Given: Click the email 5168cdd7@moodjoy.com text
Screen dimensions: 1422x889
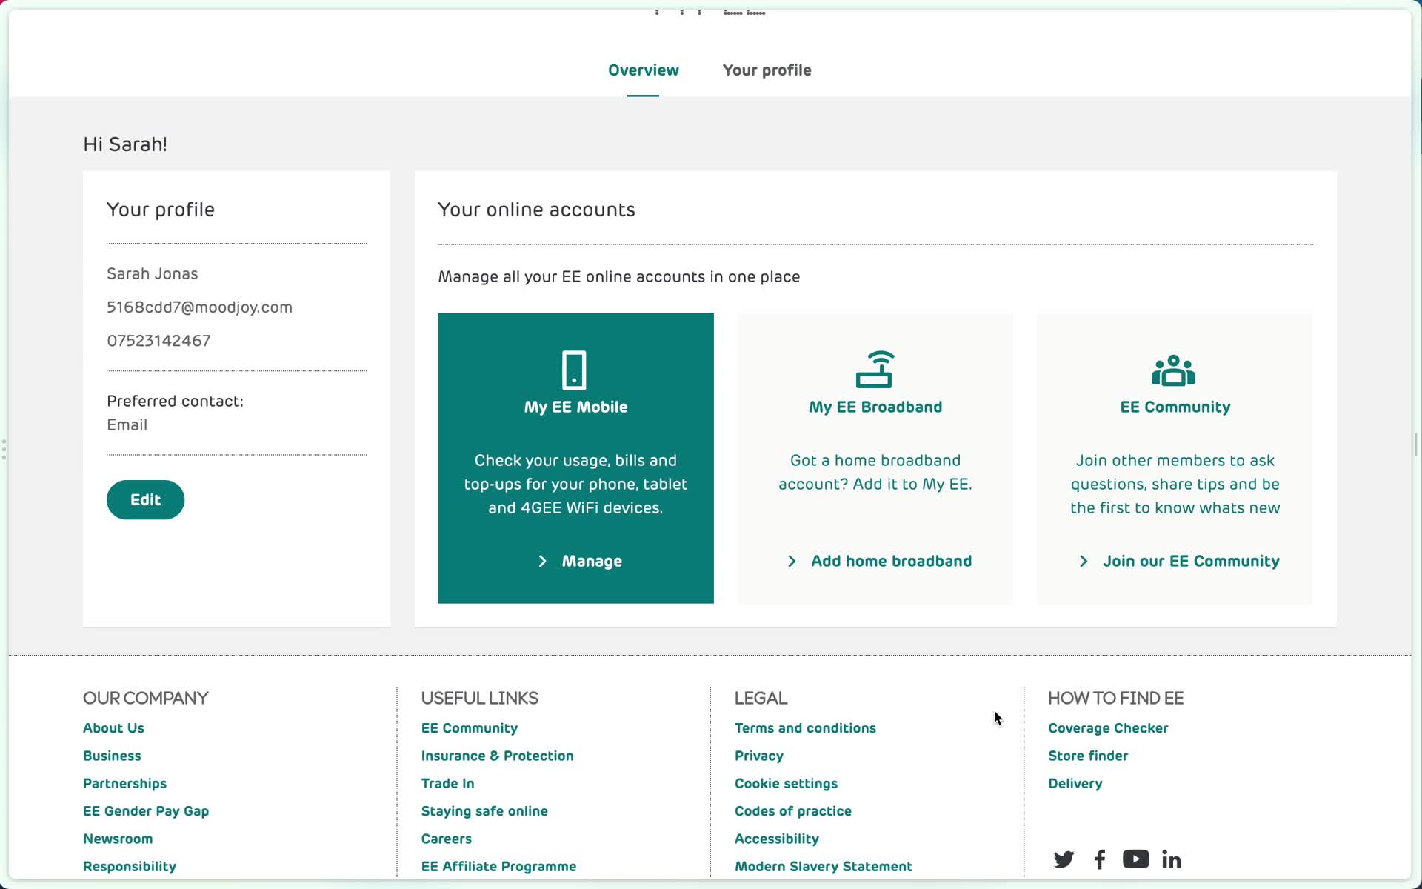Looking at the screenshot, I should 199,307.
